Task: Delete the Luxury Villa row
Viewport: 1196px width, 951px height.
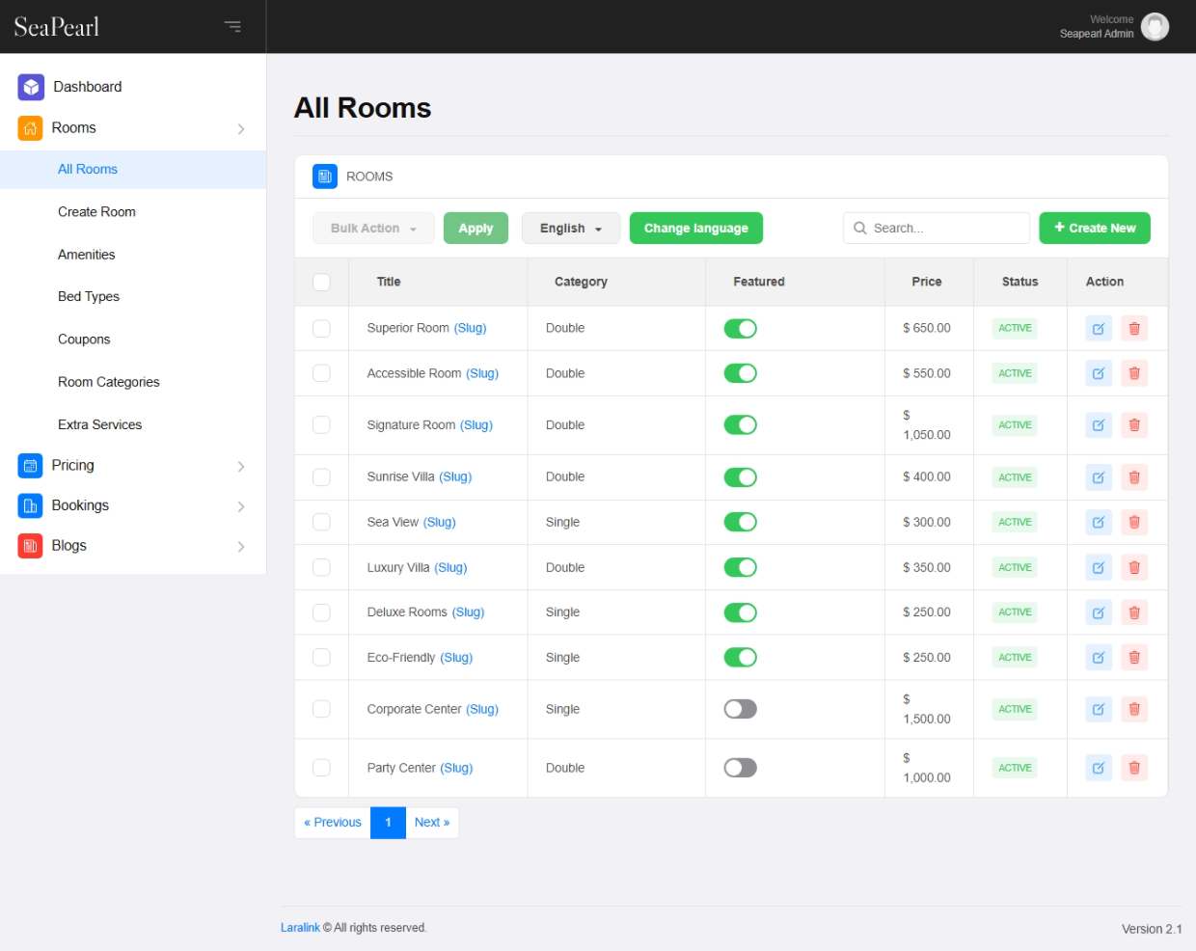Action: (x=1134, y=568)
